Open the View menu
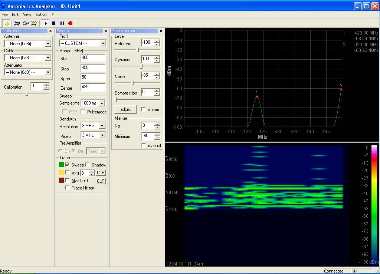The image size is (380, 274). [x=27, y=14]
